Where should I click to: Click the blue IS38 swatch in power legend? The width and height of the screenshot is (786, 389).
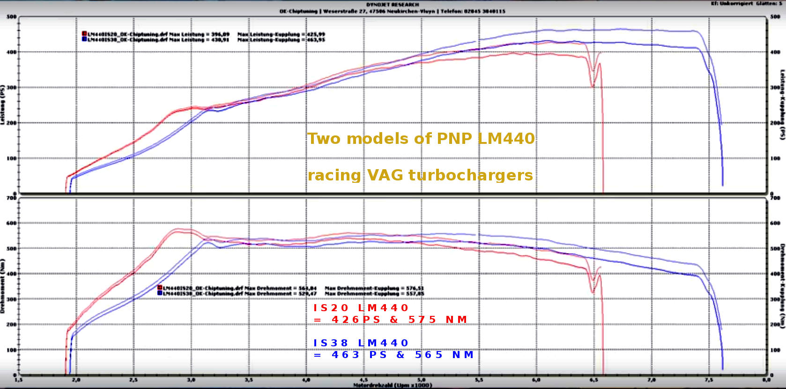[84, 40]
